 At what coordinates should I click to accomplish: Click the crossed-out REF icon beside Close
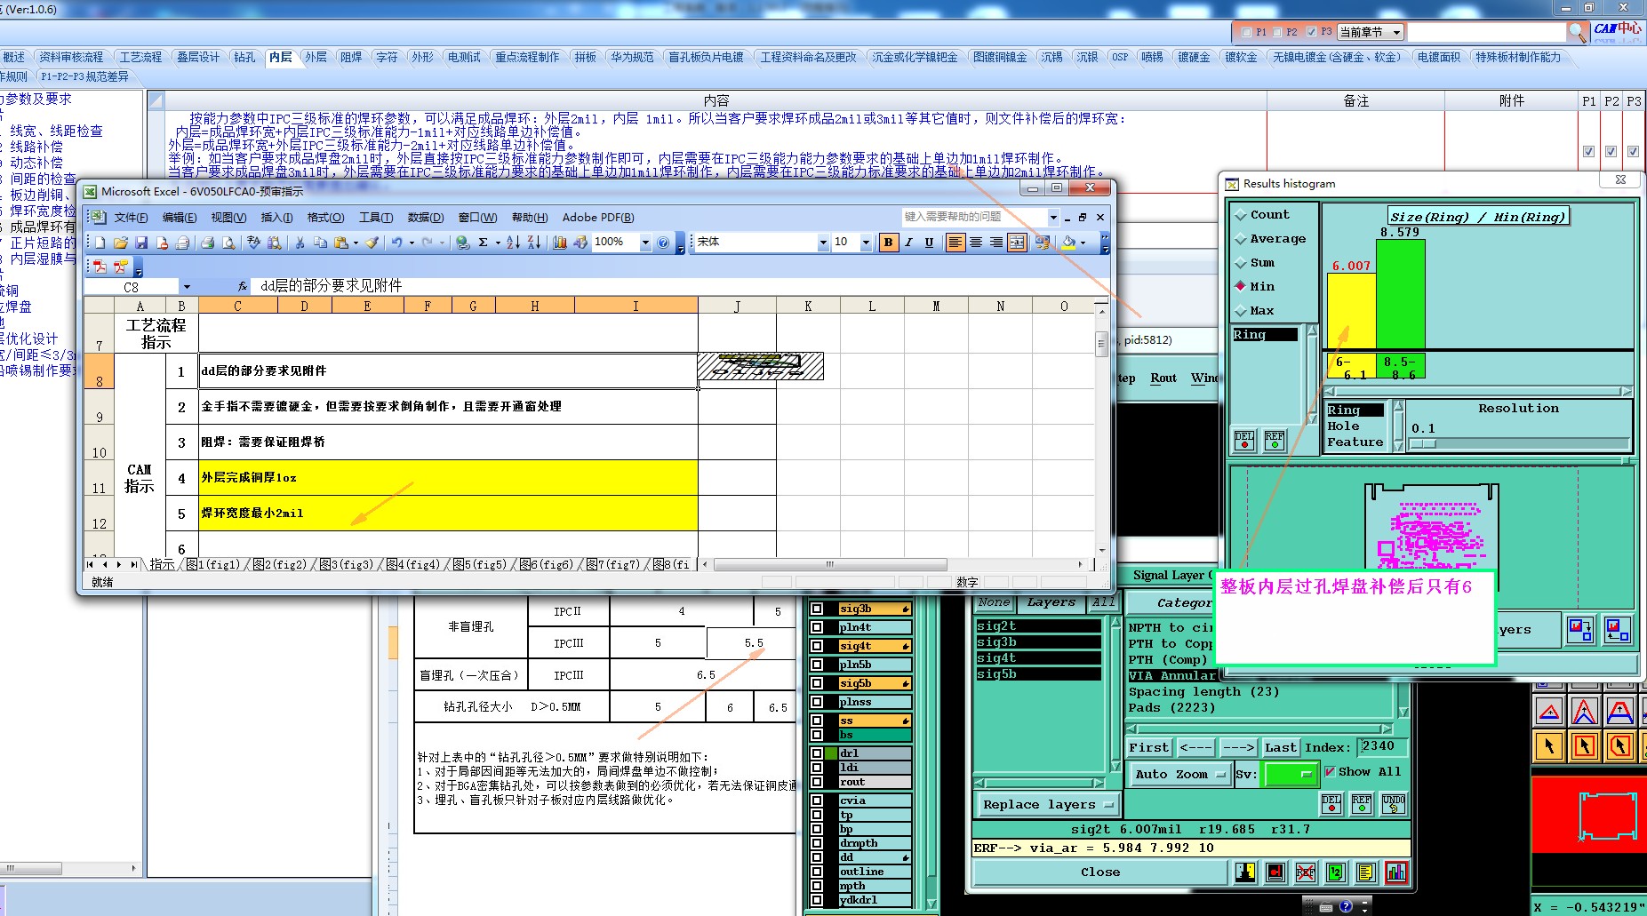click(x=1306, y=872)
